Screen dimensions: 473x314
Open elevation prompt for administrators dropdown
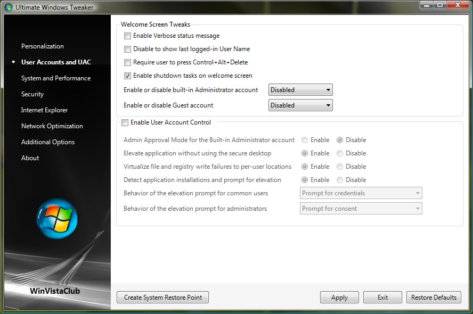click(361, 209)
